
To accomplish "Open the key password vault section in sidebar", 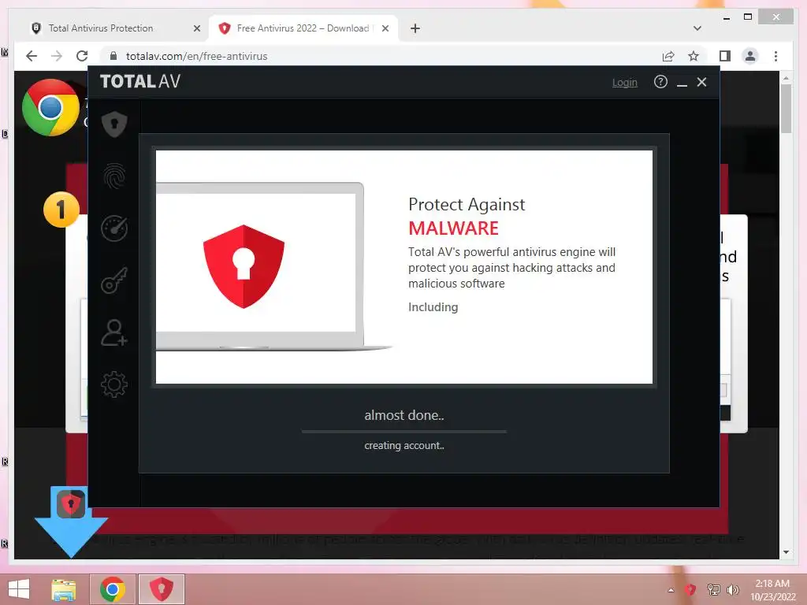I will (113, 280).
